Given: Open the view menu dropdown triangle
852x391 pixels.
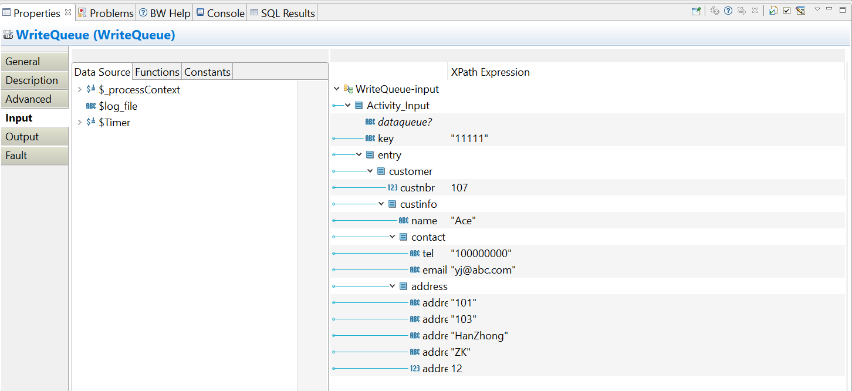Looking at the screenshot, I should tap(817, 9).
